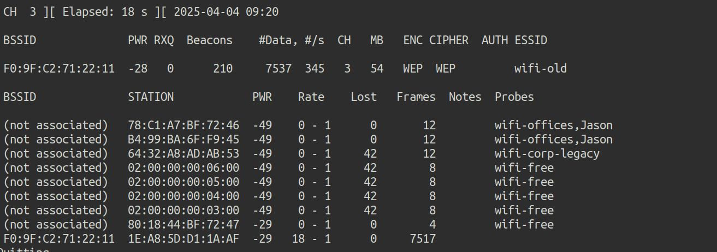Click the STATION column header
This screenshot has height=252, width=717.
pyautogui.click(x=151, y=97)
